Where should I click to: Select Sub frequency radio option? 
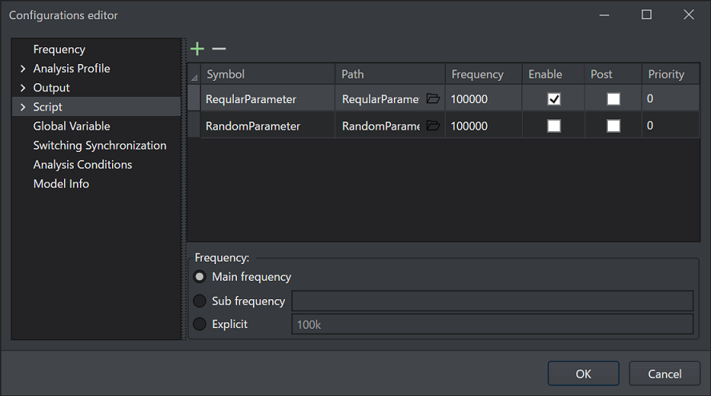(199, 301)
